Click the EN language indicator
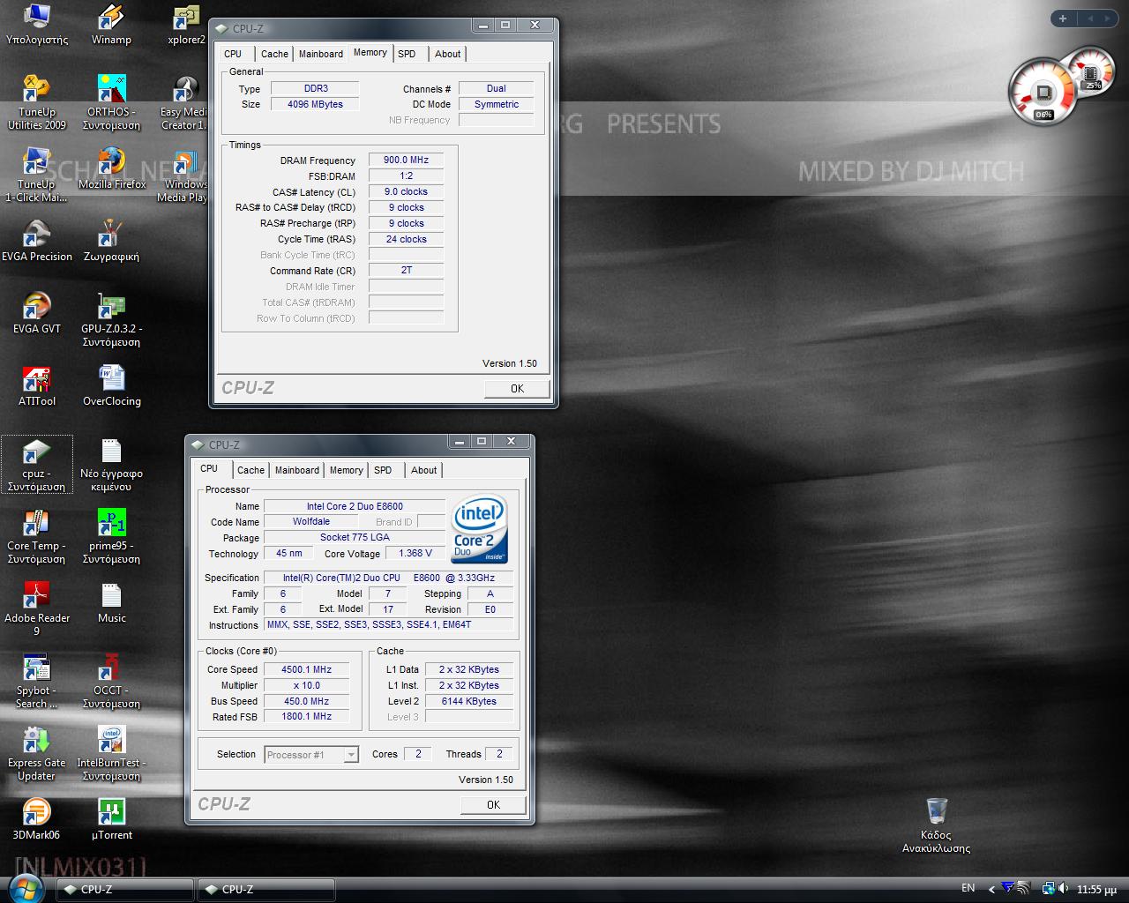 (968, 888)
